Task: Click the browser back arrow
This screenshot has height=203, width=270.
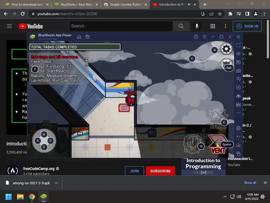Action: pos(6,14)
